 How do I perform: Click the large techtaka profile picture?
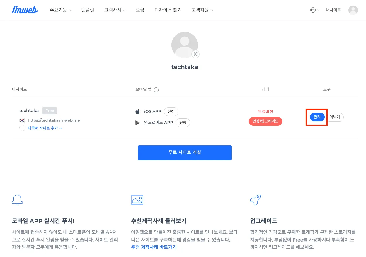(x=185, y=45)
